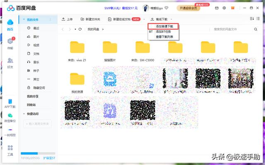The width and height of the screenshot is (265, 165).
Task: Open the 传输 transfer list icon
Action: click(10, 44)
